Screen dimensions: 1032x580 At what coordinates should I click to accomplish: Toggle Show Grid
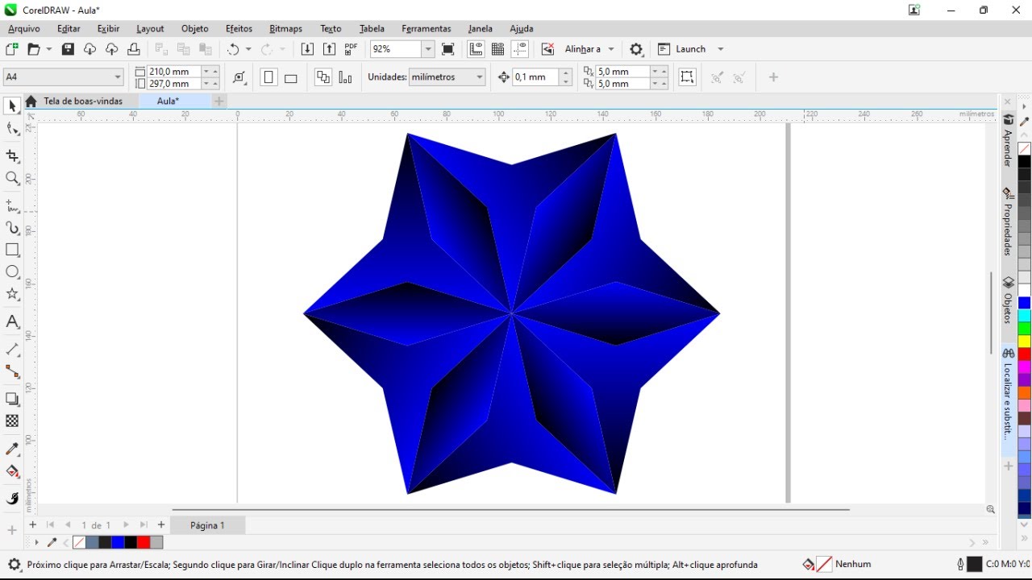(497, 49)
